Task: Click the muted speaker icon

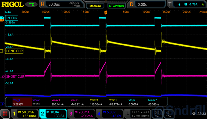Action: click(194, 114)
